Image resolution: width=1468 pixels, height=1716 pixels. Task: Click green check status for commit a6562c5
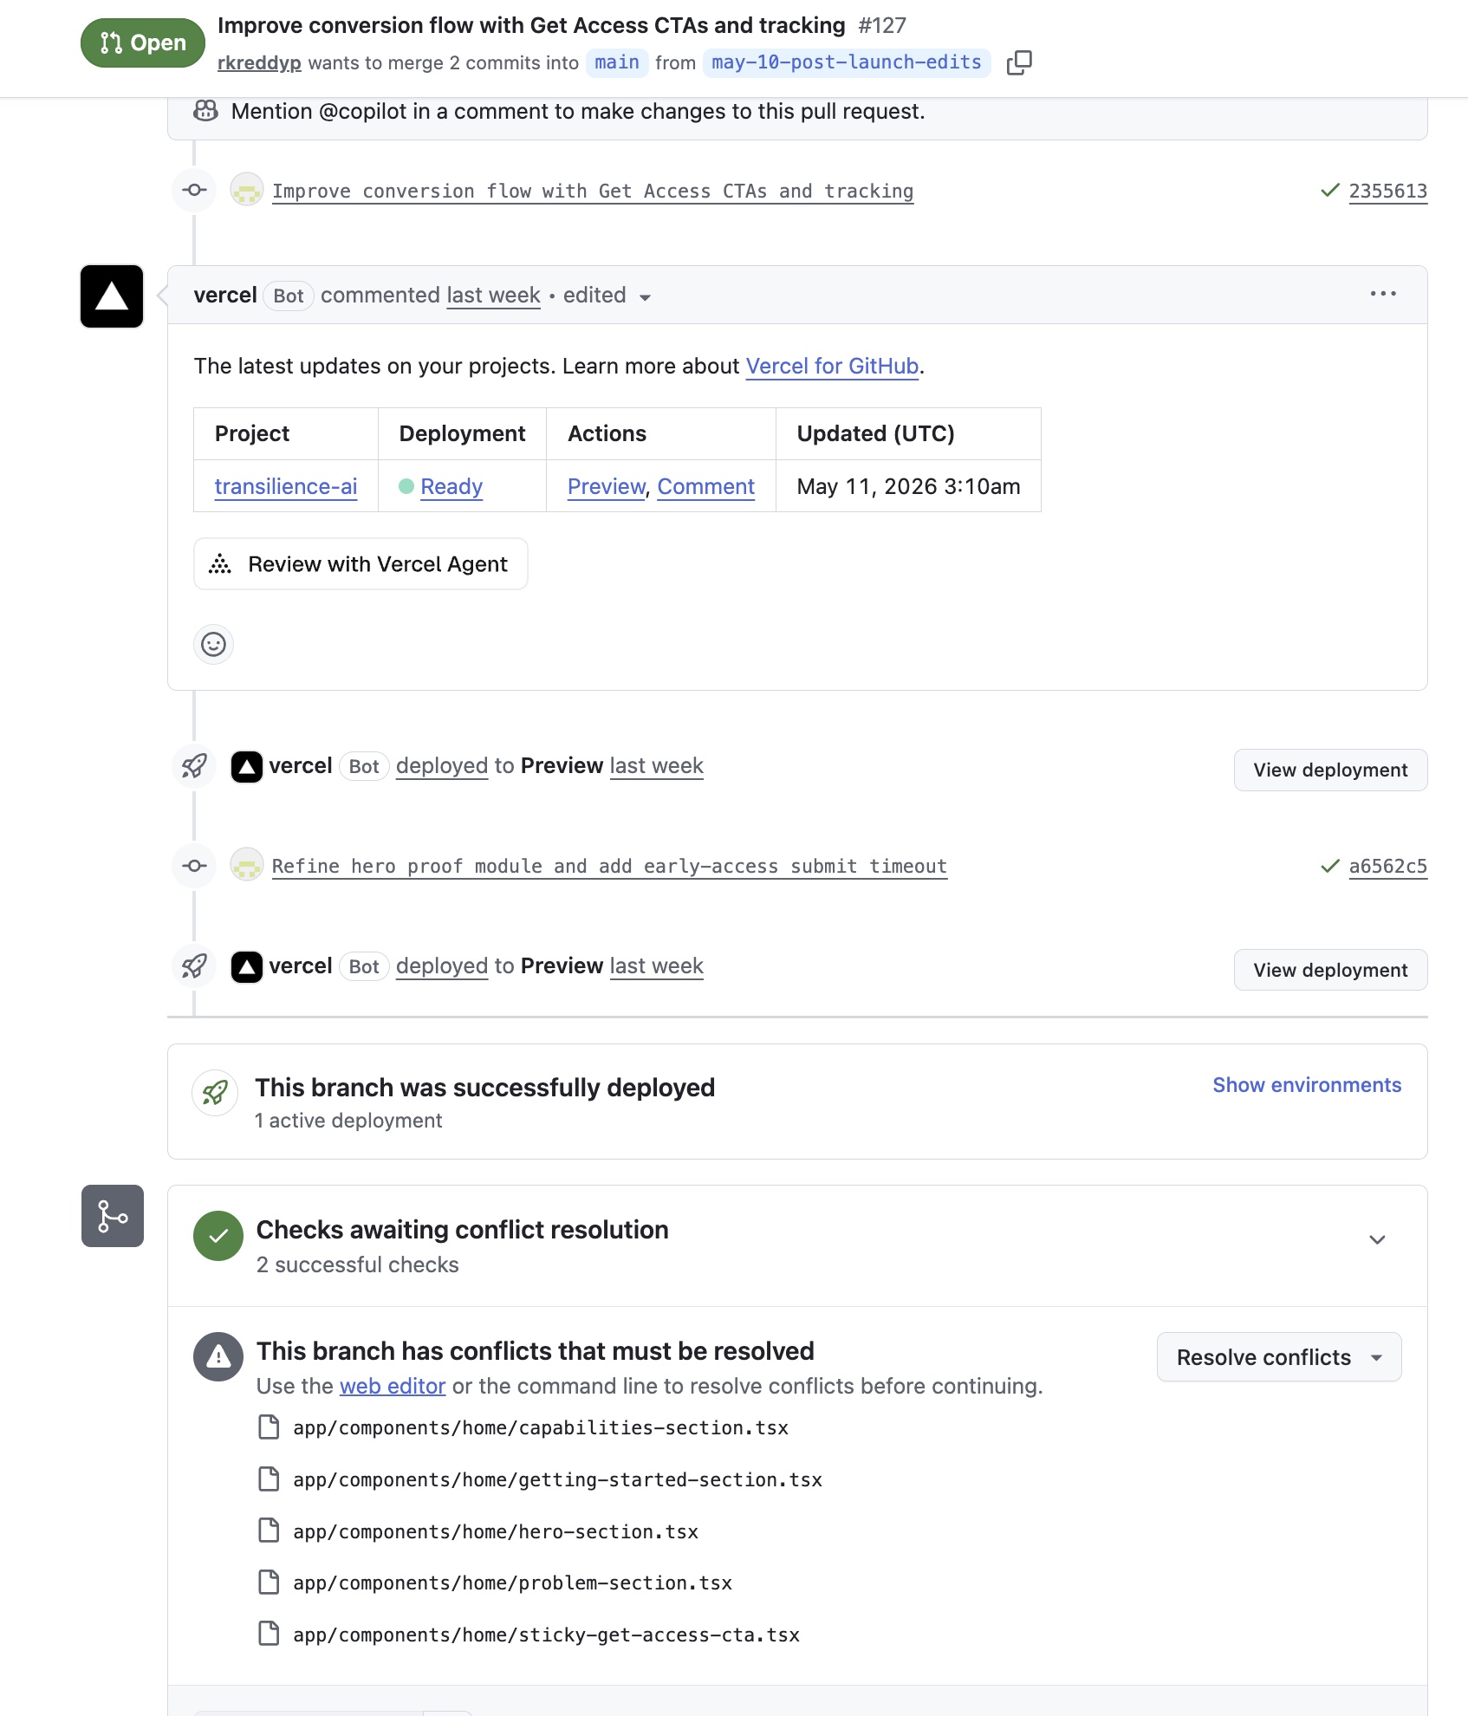[x=1330, y=866]
